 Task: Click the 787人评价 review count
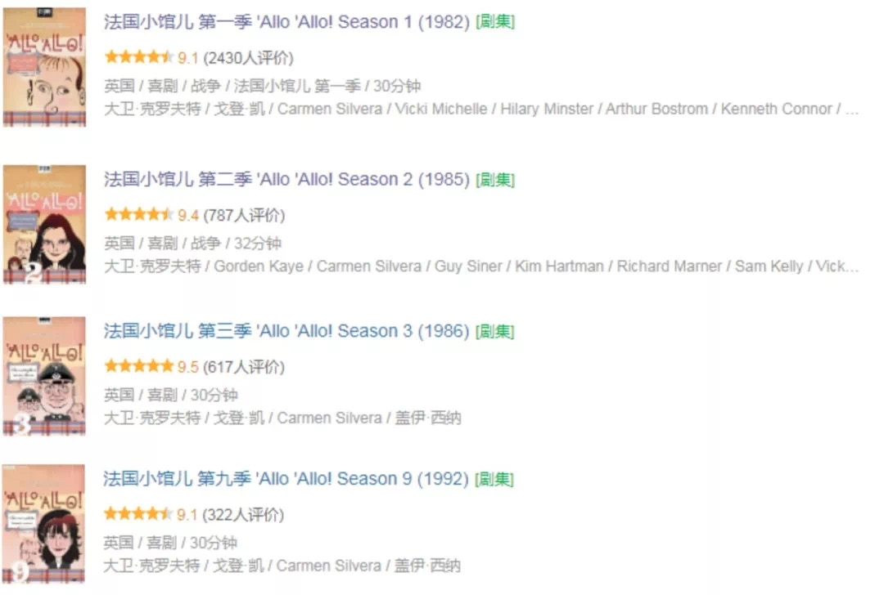(245, 216)
